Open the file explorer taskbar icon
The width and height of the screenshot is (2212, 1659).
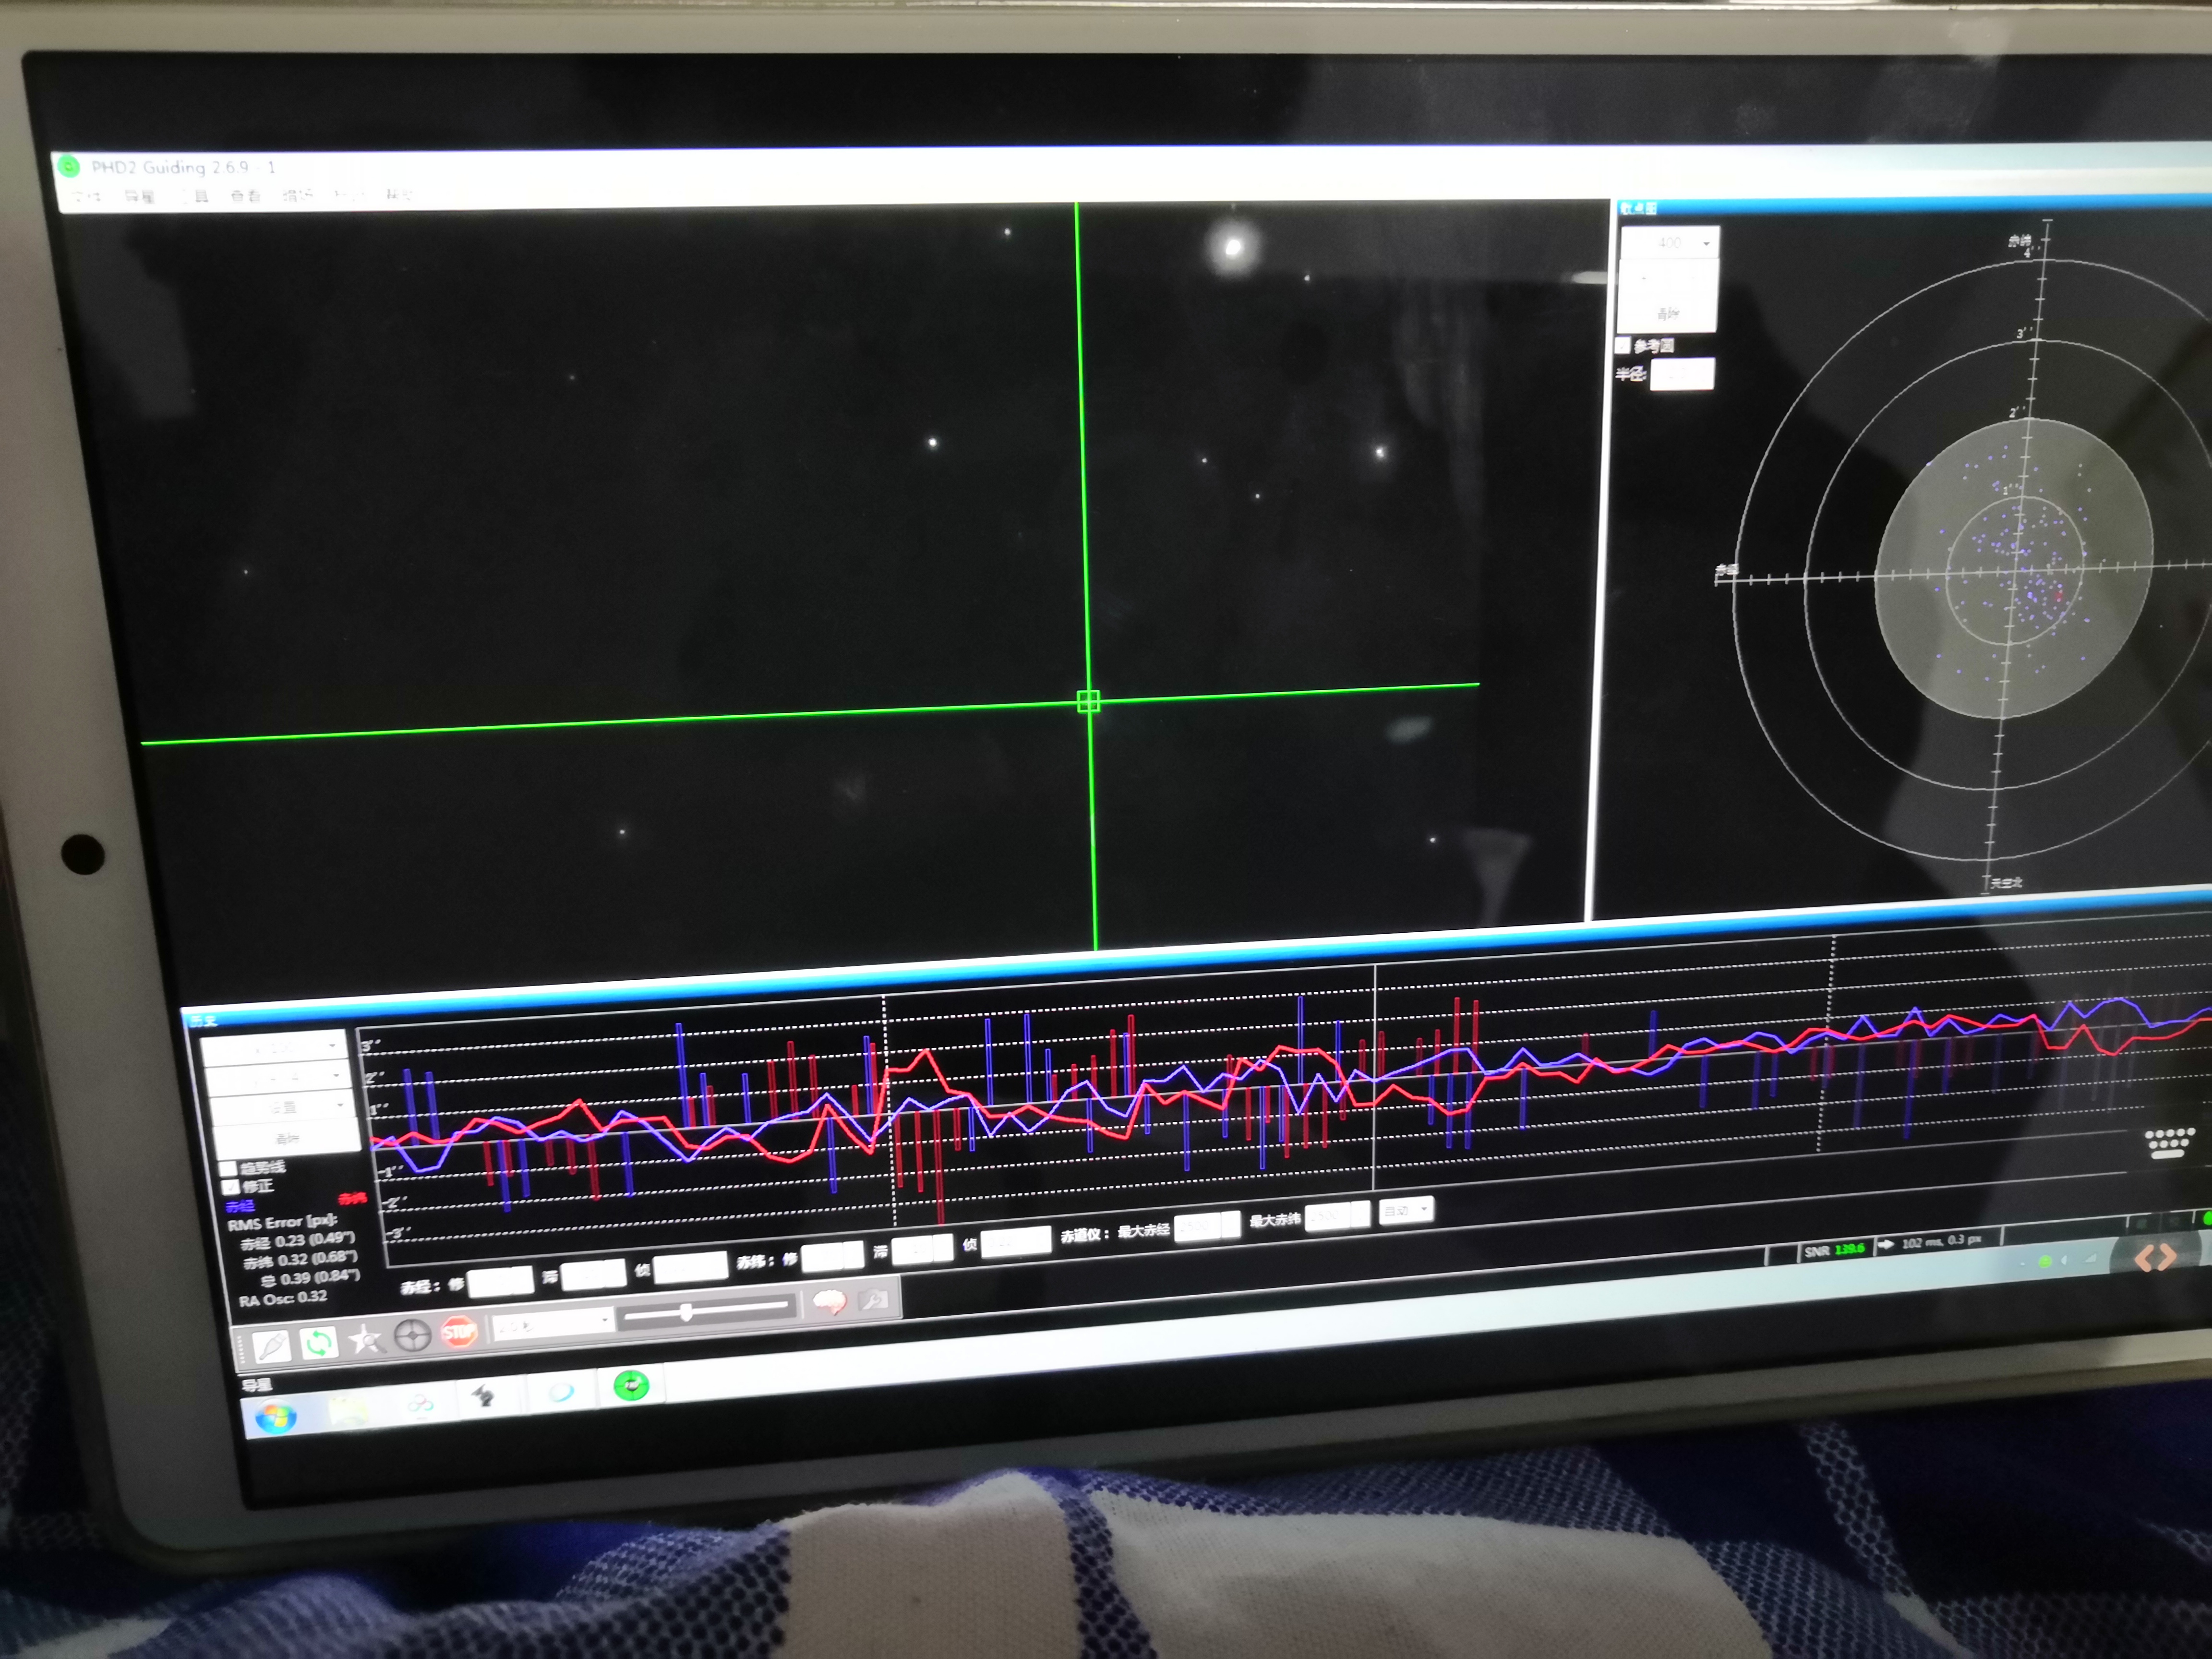349,1412
